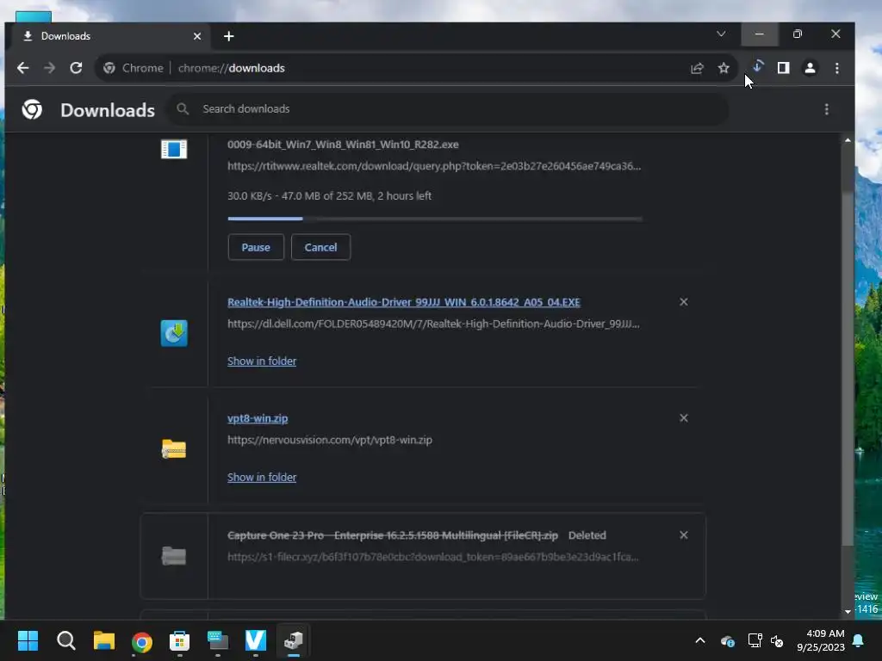
Task: Show the Realtek audio driver in its folder
Action: (262, 361)
